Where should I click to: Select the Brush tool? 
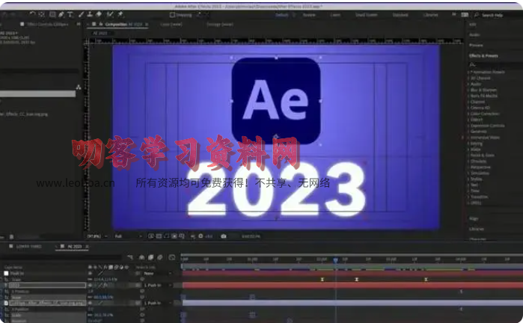pos(81,14)
